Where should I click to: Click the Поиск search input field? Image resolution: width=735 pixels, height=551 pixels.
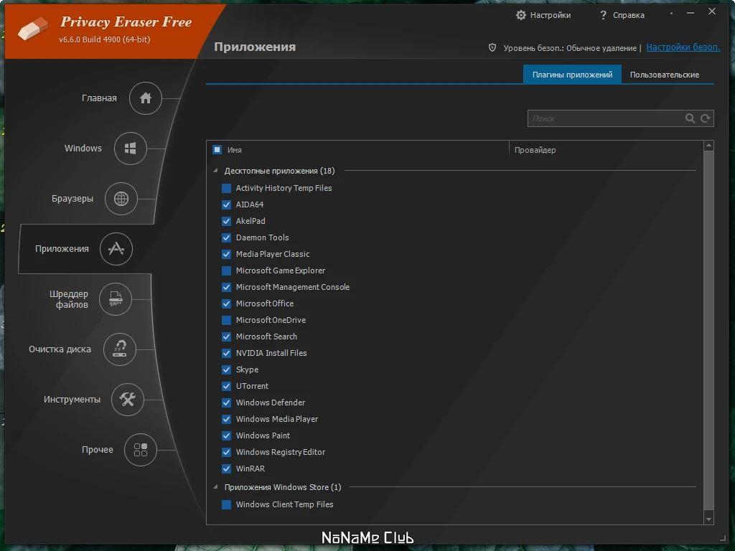click(604, 118)
